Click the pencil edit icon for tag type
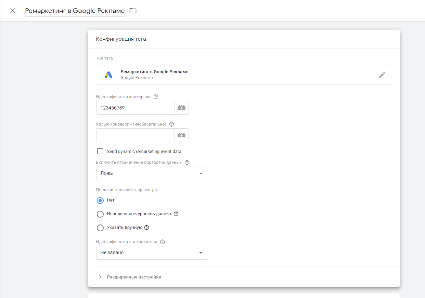 click(382, 75)
